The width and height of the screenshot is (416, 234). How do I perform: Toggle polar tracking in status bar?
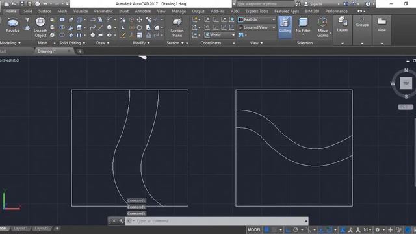pos(296,229)
